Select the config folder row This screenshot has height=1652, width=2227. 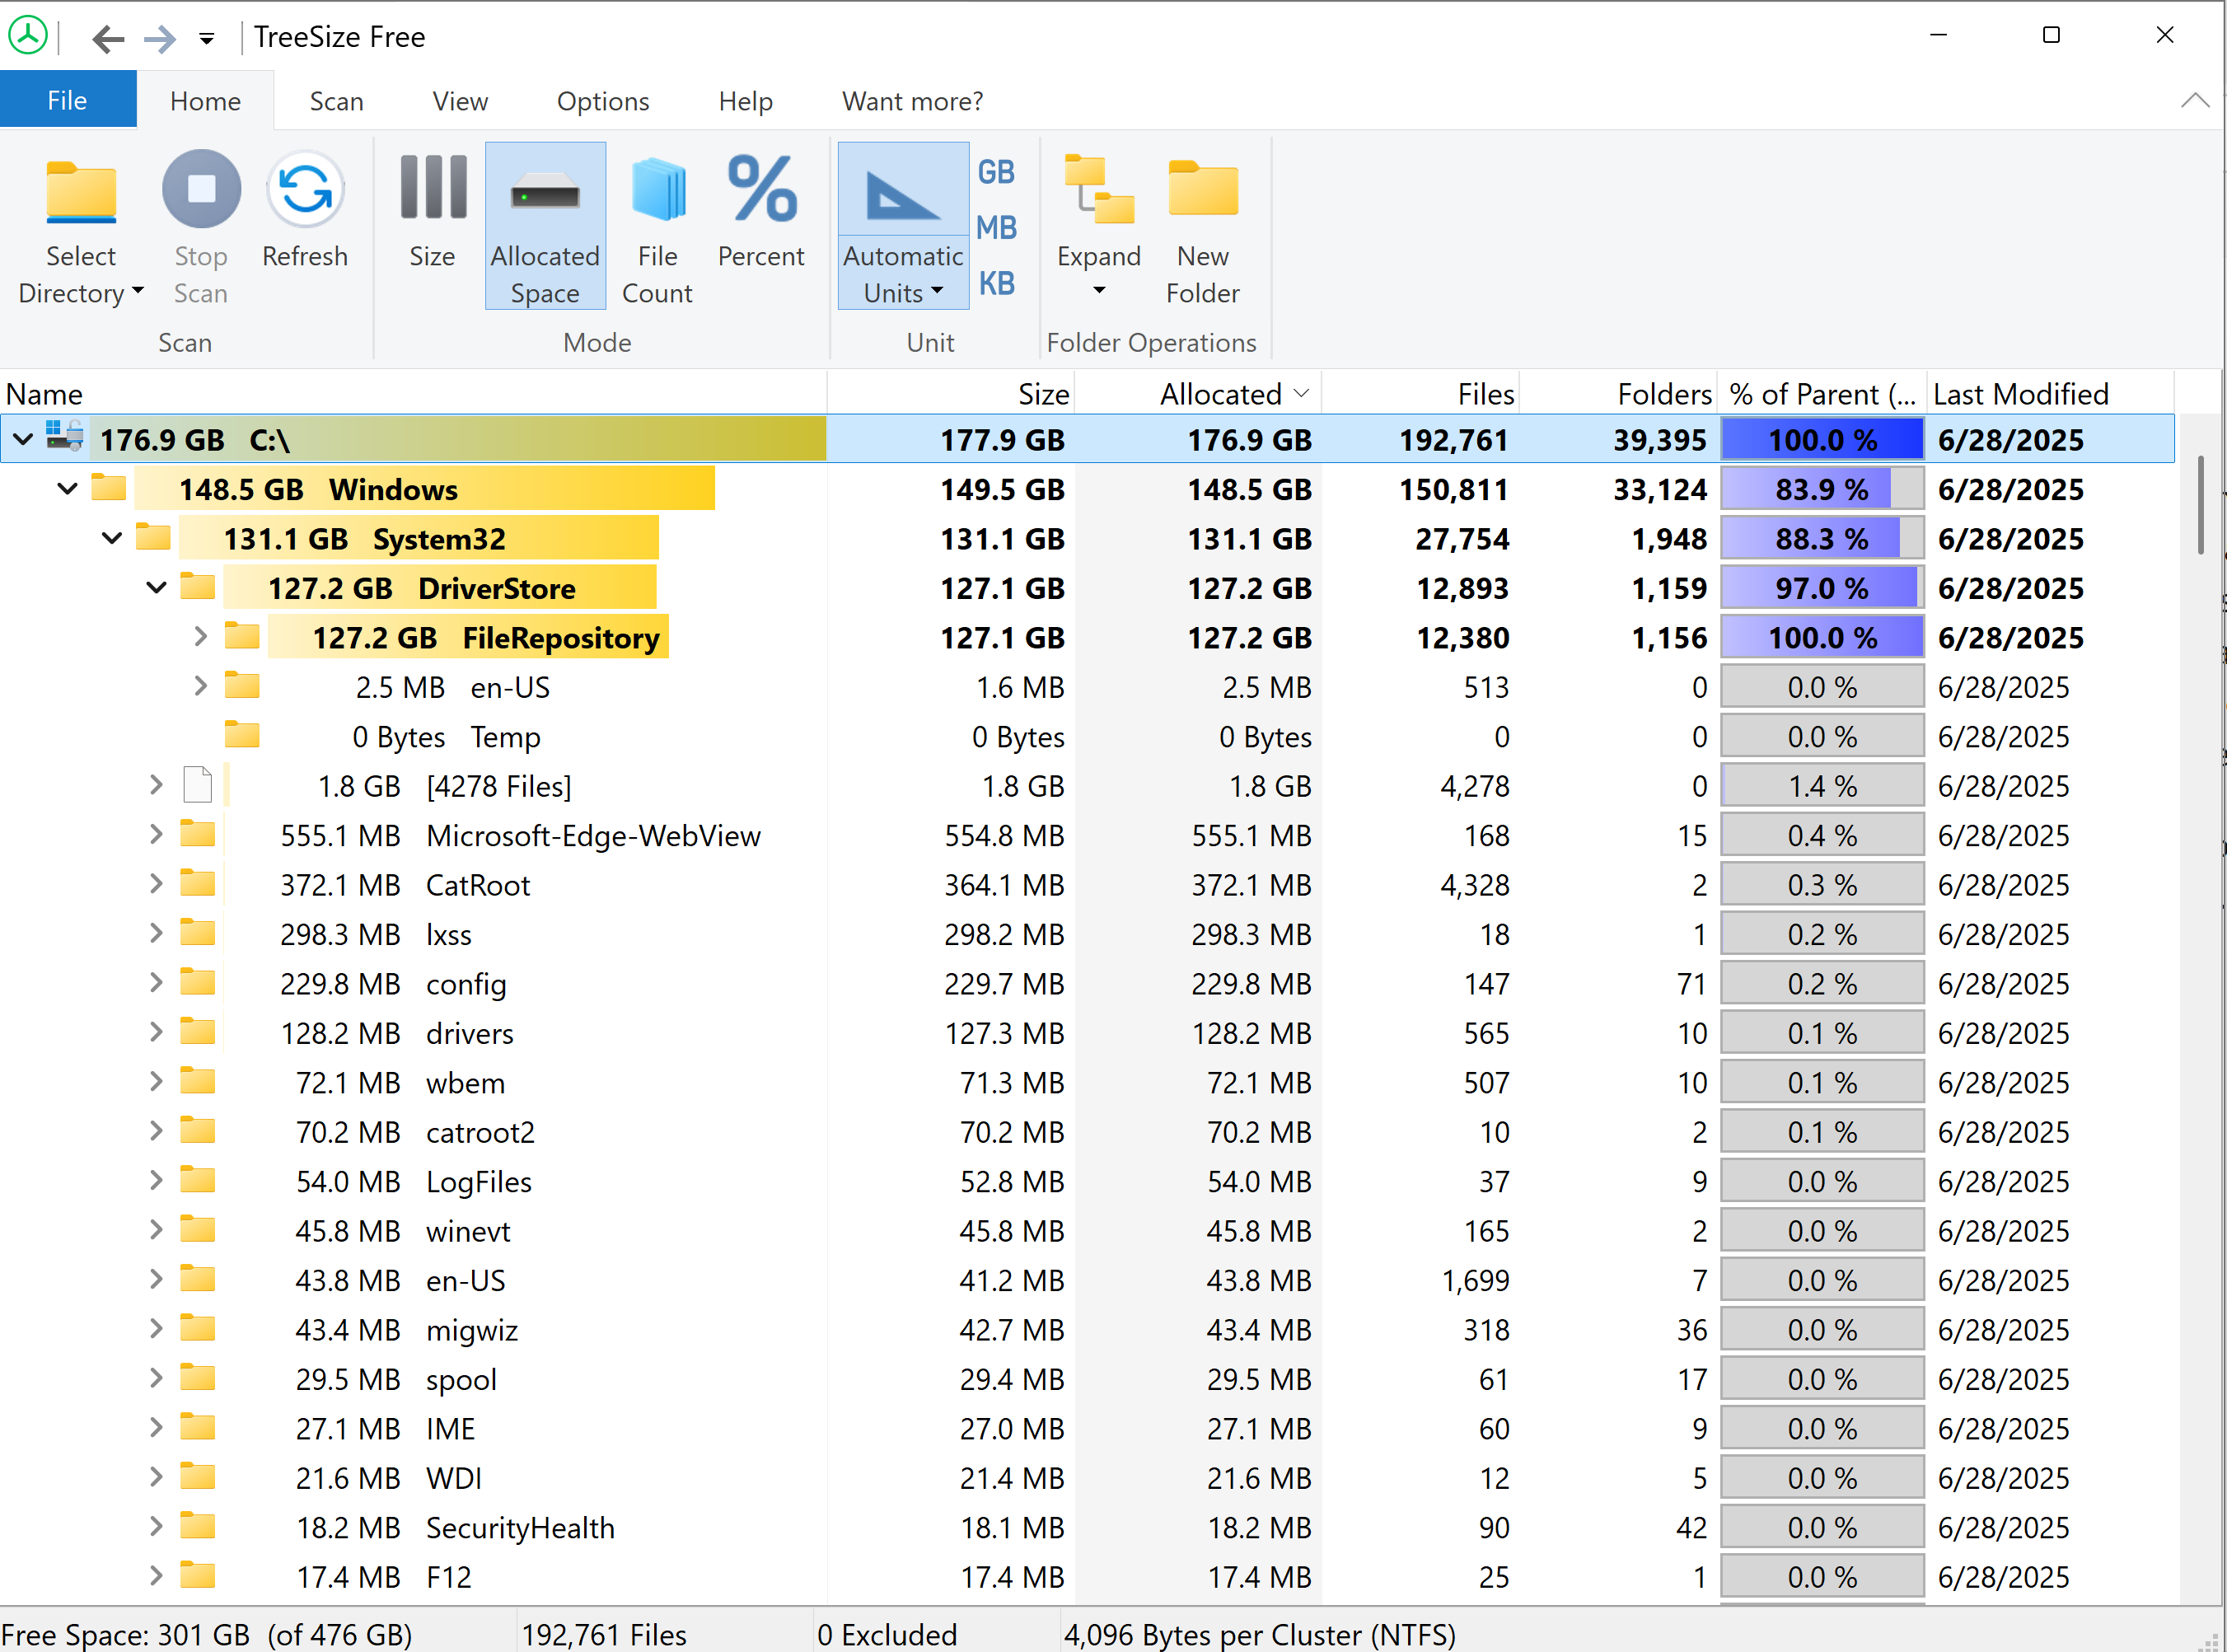tap(1087, 983)
